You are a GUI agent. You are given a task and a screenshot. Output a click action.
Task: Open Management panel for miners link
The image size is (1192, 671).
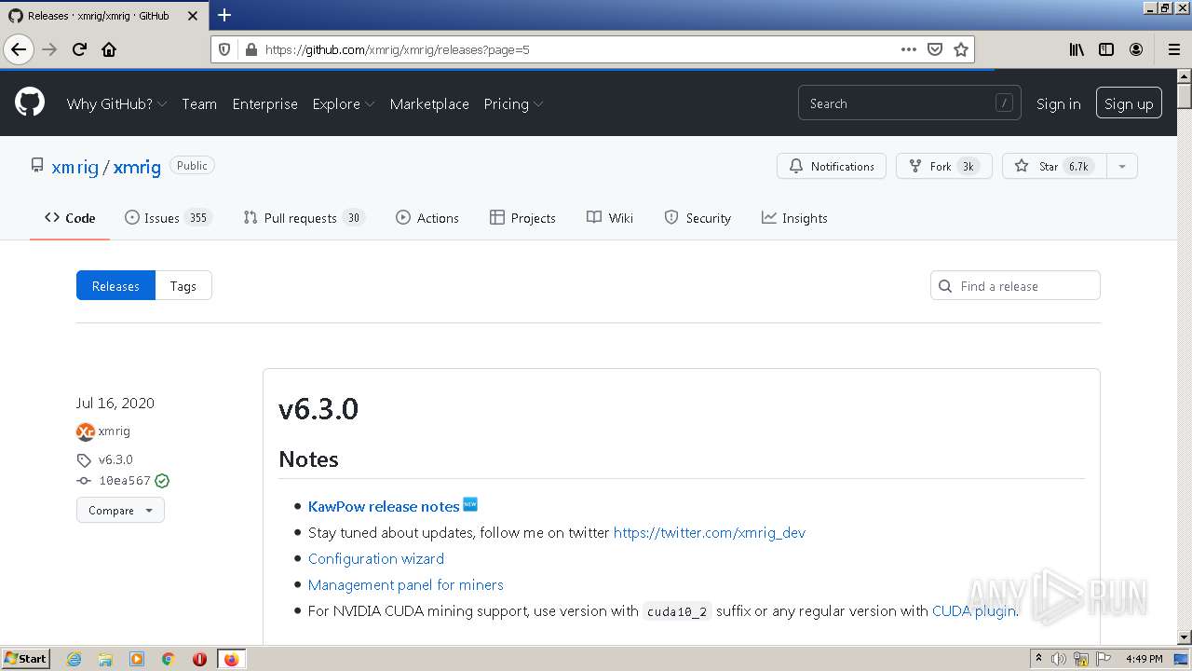point(406,584)
